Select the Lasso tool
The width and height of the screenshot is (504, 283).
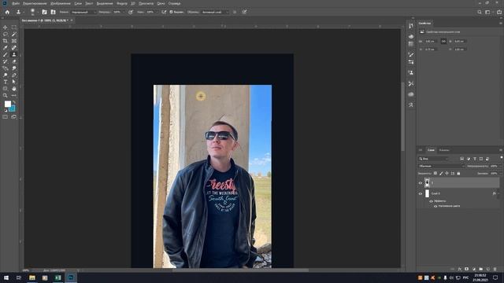6,35
